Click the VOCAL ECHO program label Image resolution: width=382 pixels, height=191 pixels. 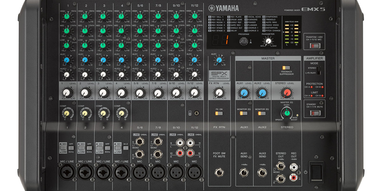[x=252, y=17]
